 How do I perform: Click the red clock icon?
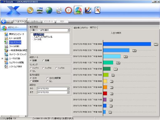pos(68,10)
